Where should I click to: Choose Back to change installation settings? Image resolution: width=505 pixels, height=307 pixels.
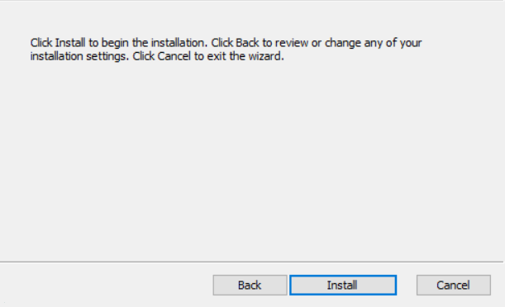pyautogui.click(x=250, y=285)
